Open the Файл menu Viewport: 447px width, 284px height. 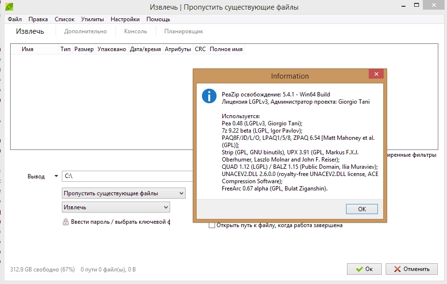click(14, 19)
